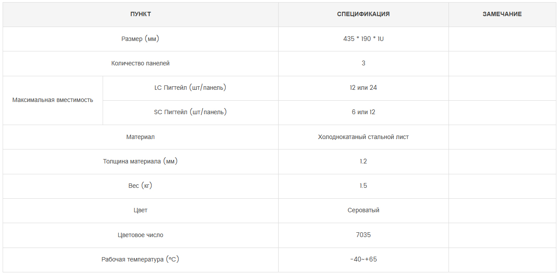Image resolution: width=559 pixels, height=275 pixels.
Task: Click Холоднокатаный стальной лист text
Action: point(363,137)
